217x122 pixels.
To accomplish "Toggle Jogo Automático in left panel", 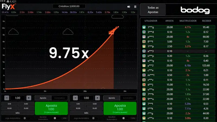I will pyautogui.click(x=25, y=118).
